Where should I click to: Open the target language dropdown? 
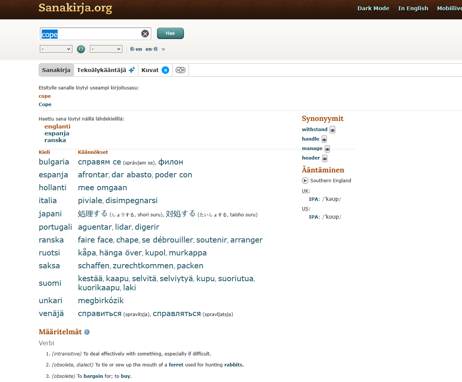106,49
